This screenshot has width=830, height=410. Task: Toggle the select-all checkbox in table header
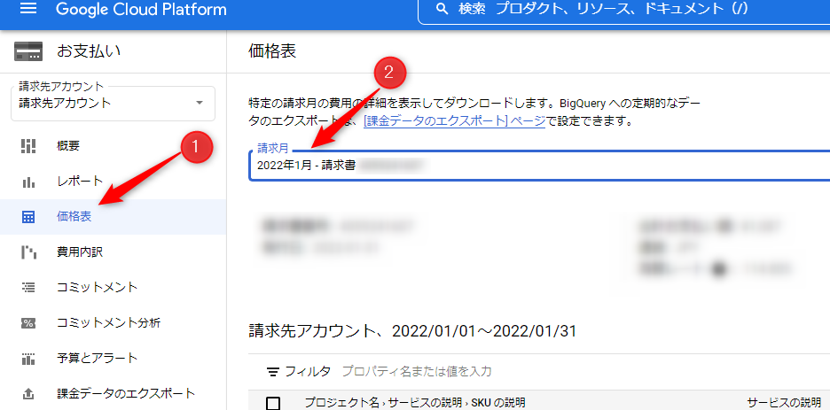(272, 404)
